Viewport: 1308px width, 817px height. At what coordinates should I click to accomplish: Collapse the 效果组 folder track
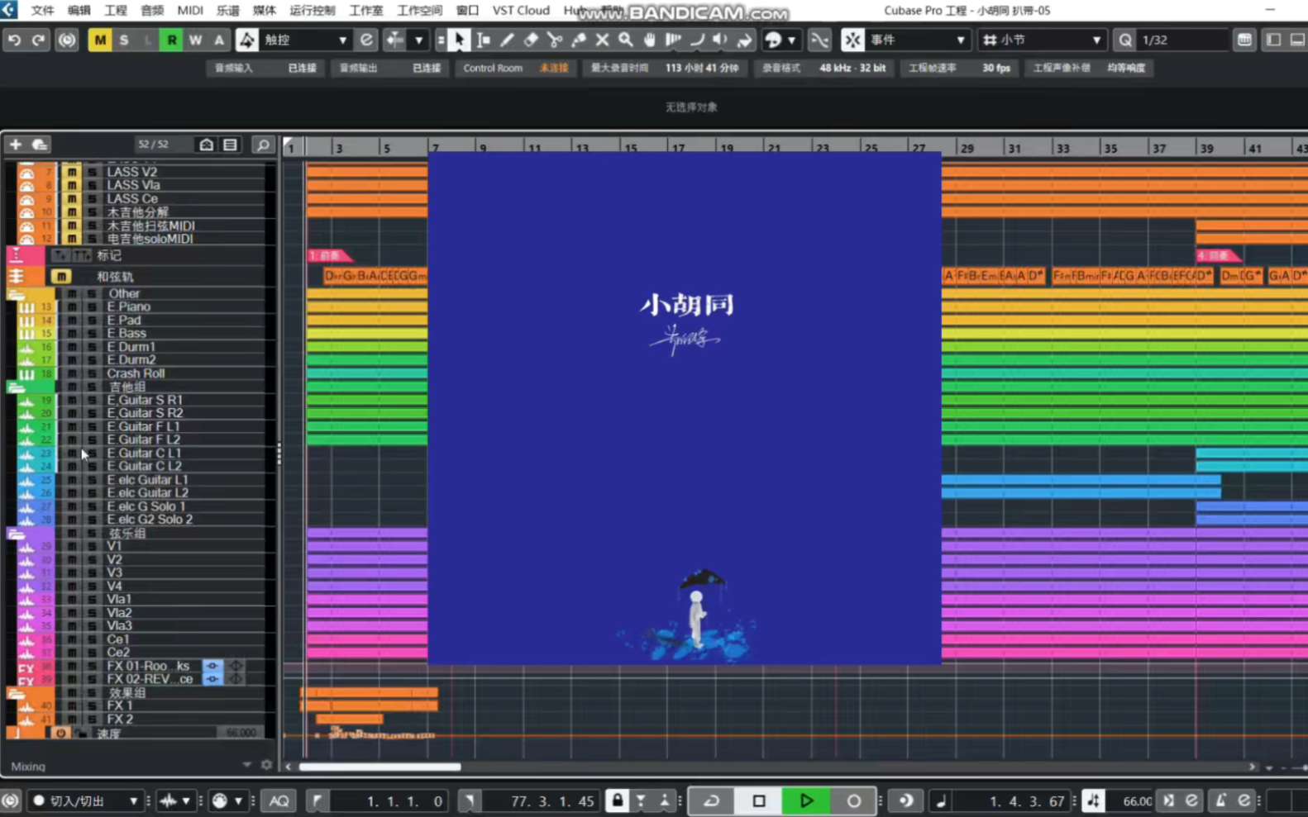click(x=16, y=692)
